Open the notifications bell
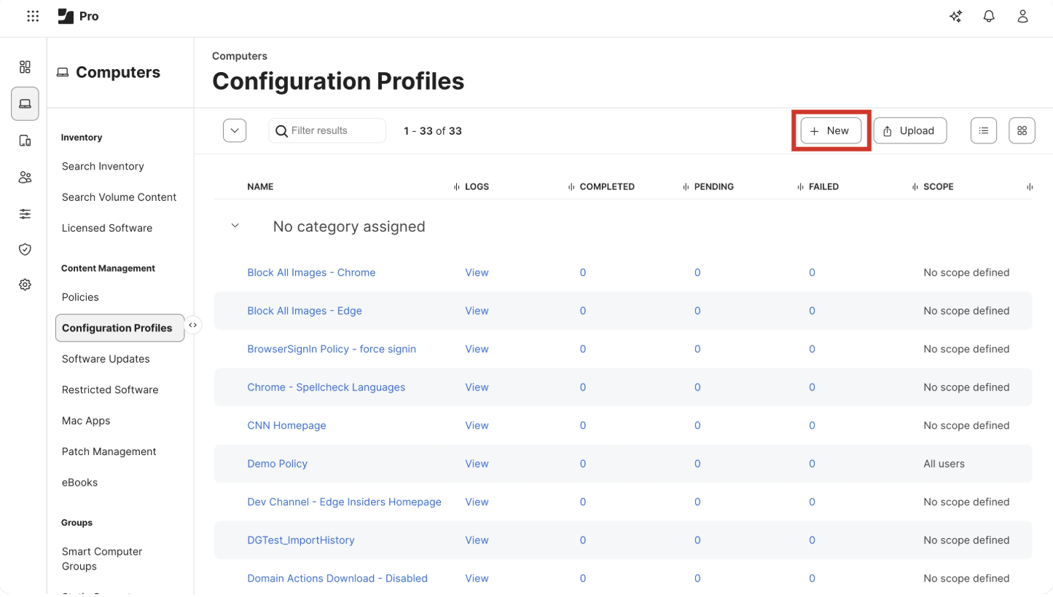 coord(989,15)
